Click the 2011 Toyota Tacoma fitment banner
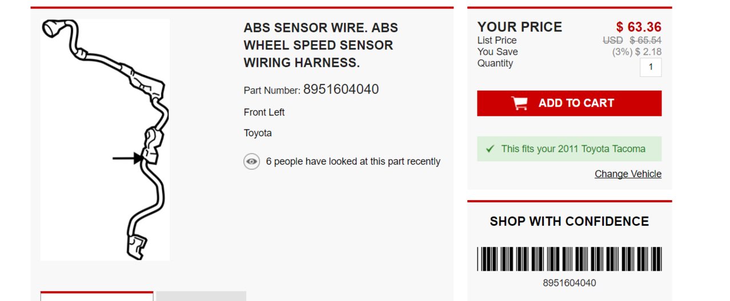 point(569,149)
